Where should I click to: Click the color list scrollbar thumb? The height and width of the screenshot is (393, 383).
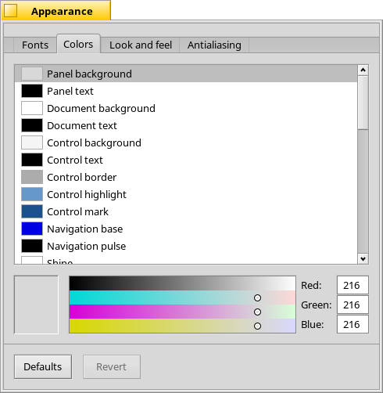pyautogui.click(x=363, y=103)
